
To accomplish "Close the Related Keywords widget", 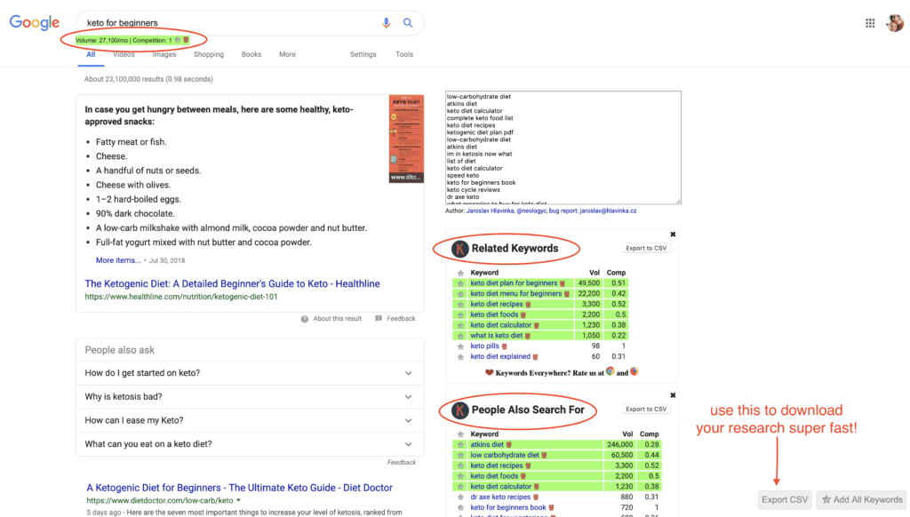I will (x=673, y=235).
